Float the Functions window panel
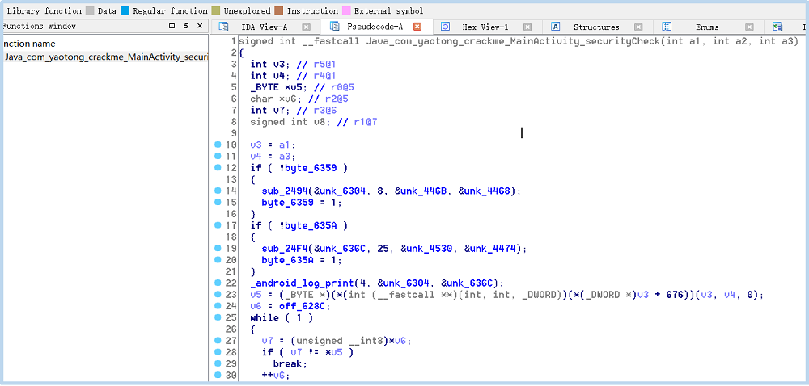The height and width of the screenshot is (386, 809). pos(186,26)
